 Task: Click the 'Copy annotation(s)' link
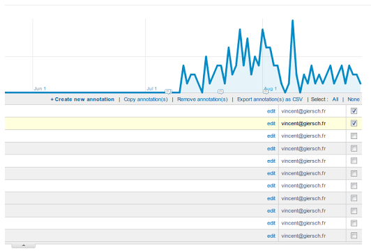tap(146, 99)
